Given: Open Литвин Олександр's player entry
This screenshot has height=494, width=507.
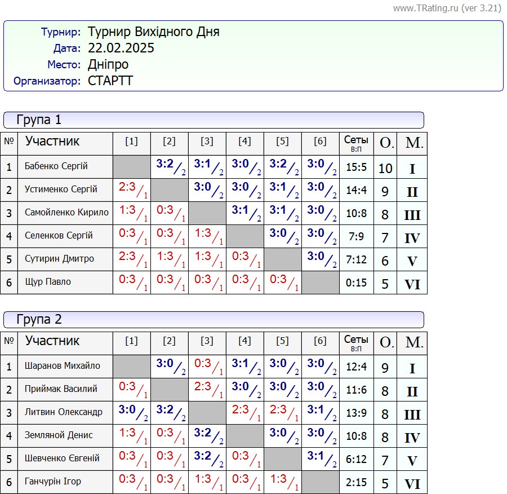Looking at the screenshot, I should [64, 412].
